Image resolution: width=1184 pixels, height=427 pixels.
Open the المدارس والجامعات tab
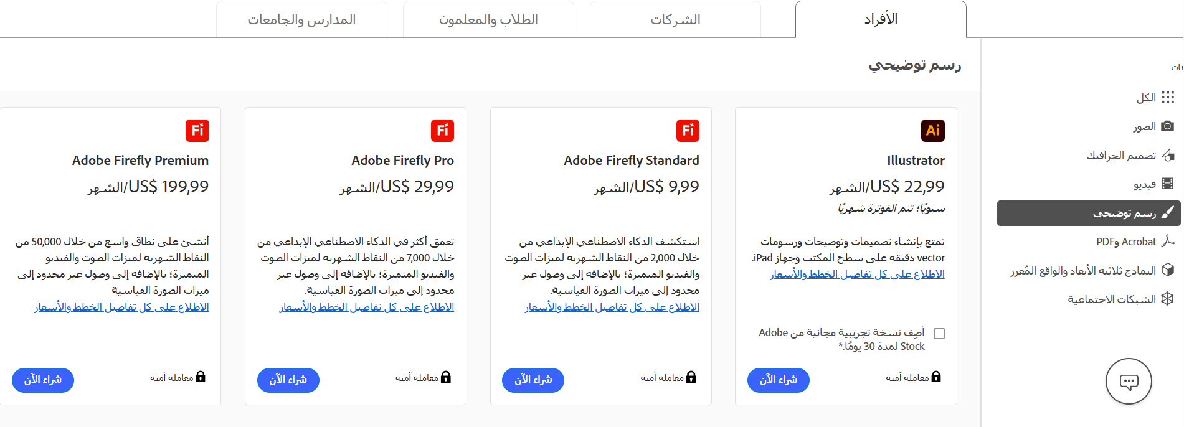(301, 20)
